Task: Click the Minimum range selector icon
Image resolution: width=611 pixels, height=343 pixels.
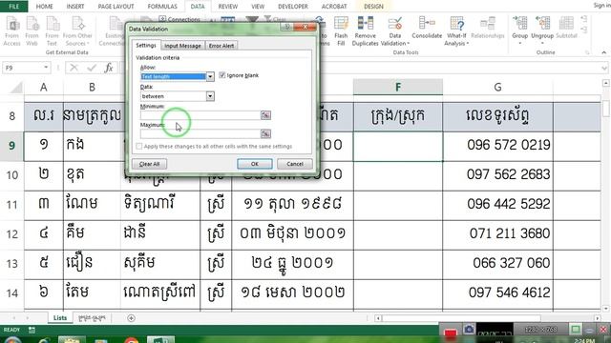Action: coord(265,115)
